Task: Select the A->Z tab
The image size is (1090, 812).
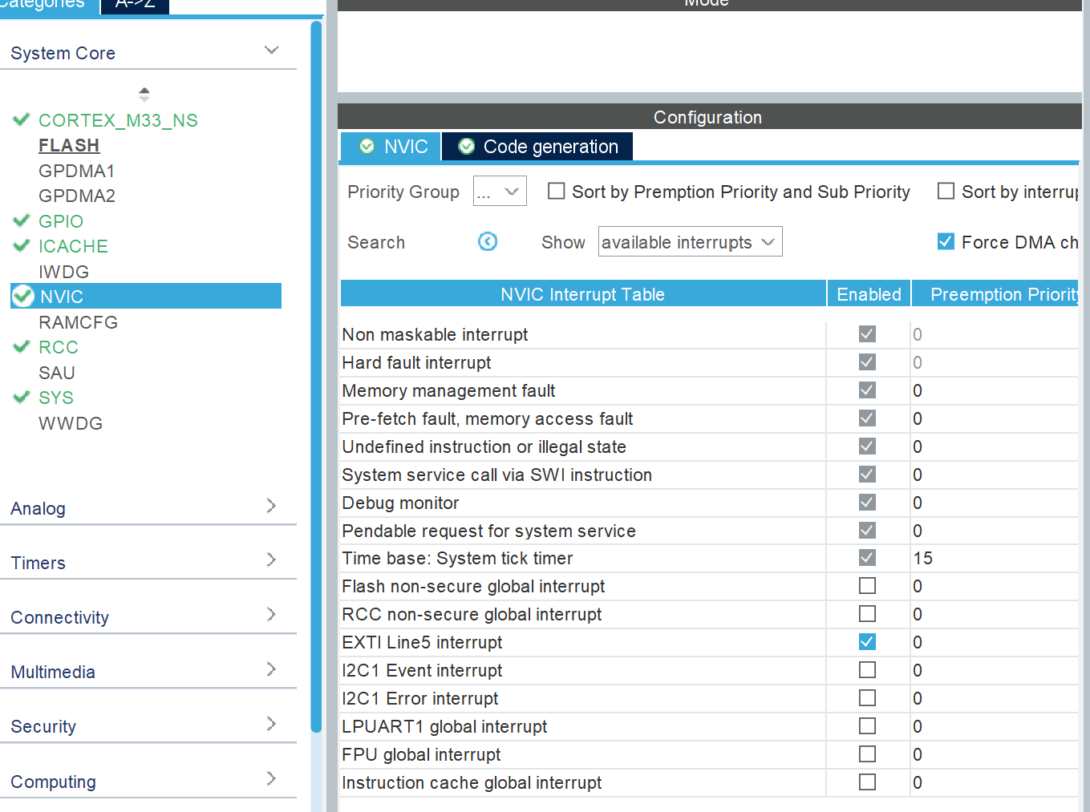Action: [134, 4]
